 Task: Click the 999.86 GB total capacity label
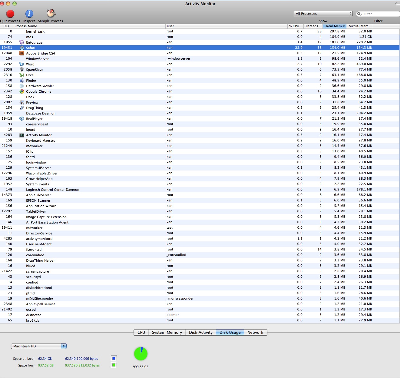point(141,367)
